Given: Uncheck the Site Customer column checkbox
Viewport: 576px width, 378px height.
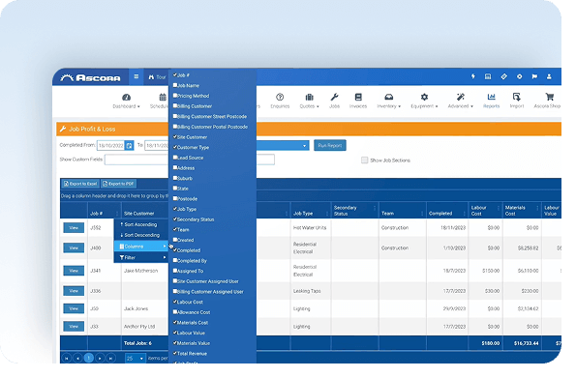Looking at the screenshot, I should click(x=175, y=136).
